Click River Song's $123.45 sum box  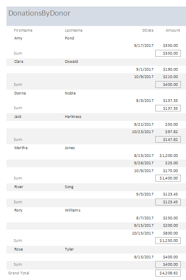168,202
